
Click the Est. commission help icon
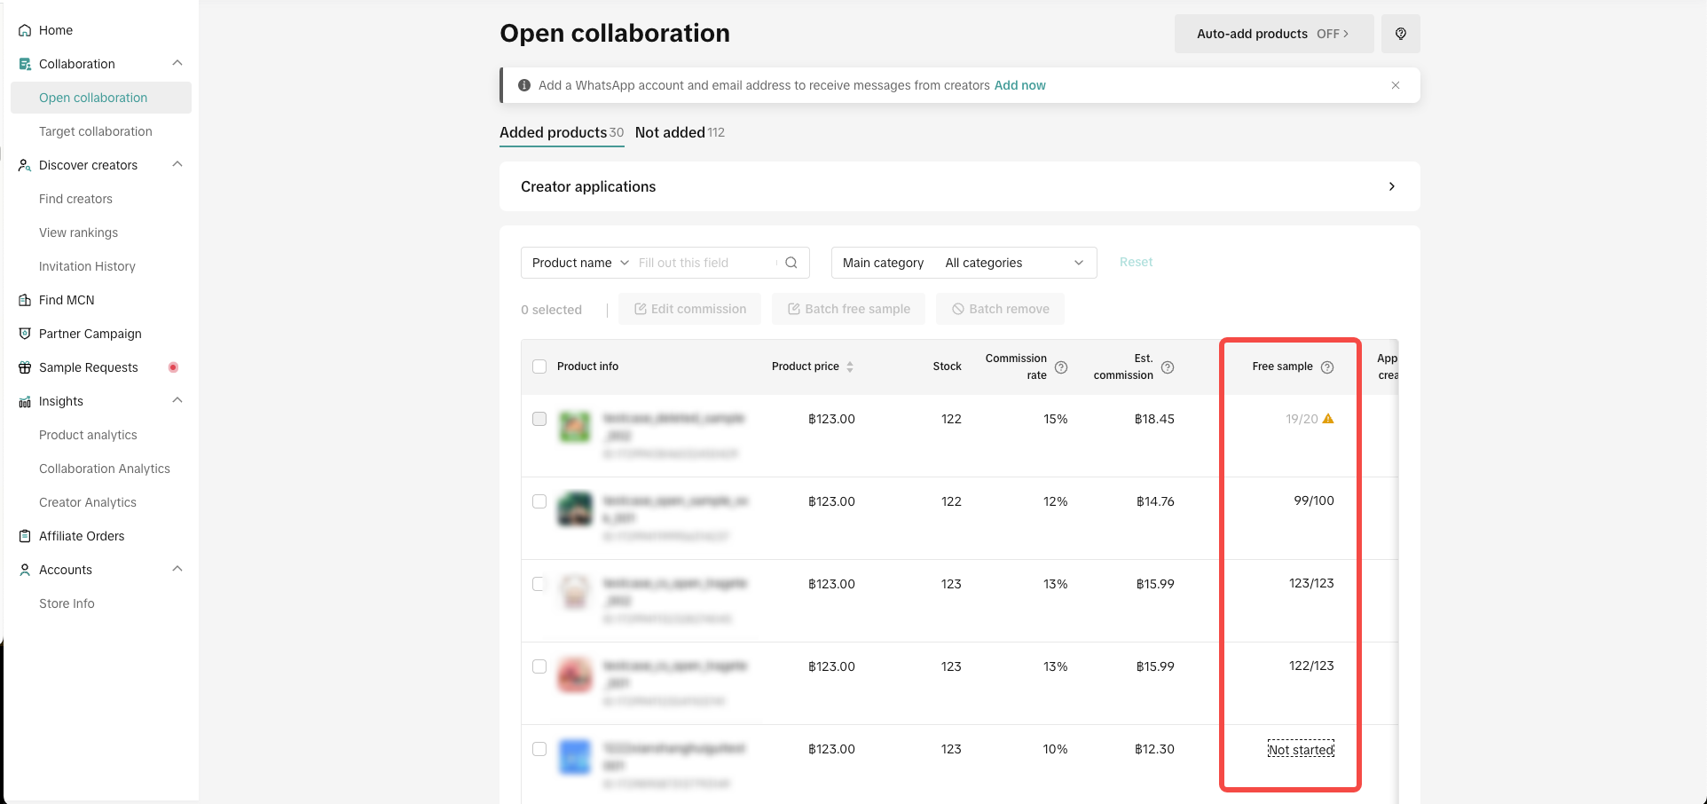coord(1168,367)
